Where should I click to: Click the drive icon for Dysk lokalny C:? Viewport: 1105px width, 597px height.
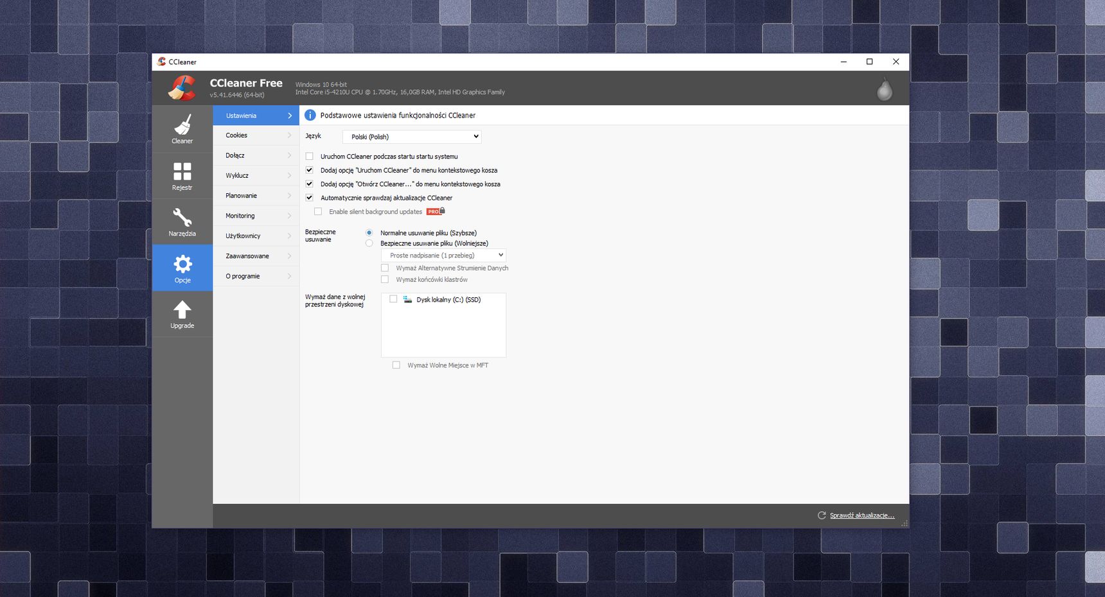coord(407,299)
